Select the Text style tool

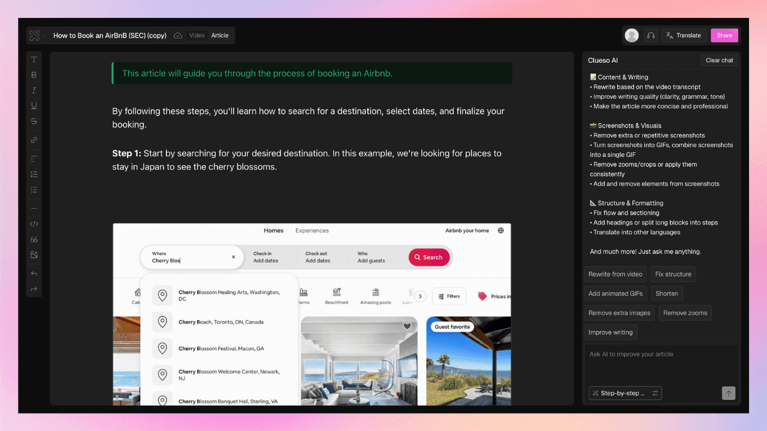[x=34, y=60]
